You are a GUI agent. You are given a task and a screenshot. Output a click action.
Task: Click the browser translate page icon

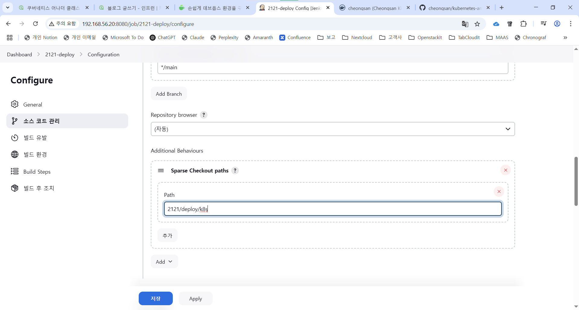pyautogui.click(x=465, y=24)
